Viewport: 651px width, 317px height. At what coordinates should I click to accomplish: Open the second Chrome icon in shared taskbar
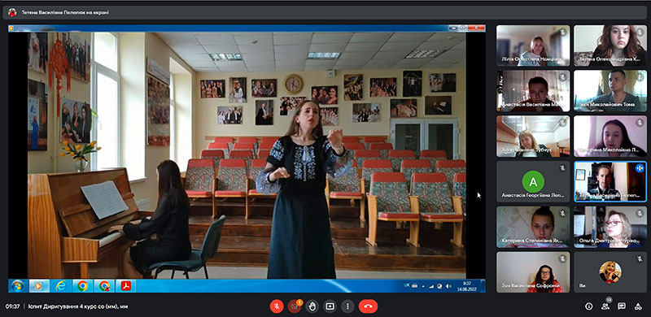(x=104, y=286)
